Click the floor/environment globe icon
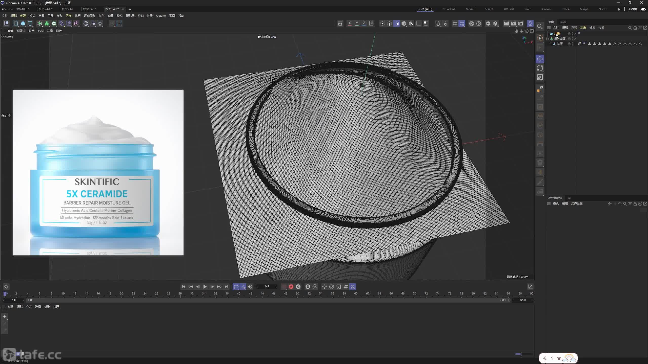Image resolution: width=648 pixels, height=364 pixels. pyautogui.click(x=86, y=24)
